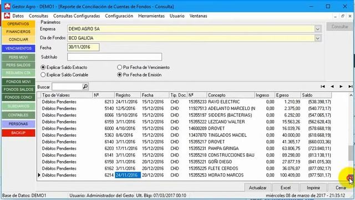Open the Usuario menu

coord(177,16)
